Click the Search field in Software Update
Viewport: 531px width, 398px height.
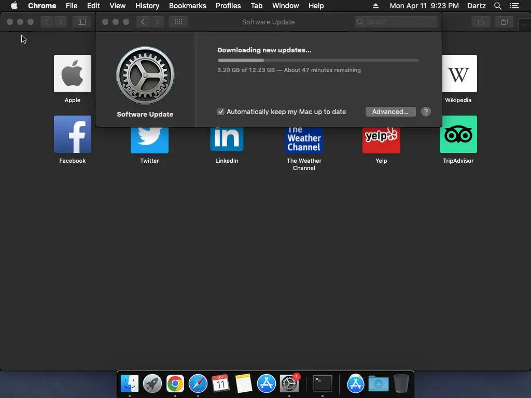pyautogui.click(x=396, y=22)
